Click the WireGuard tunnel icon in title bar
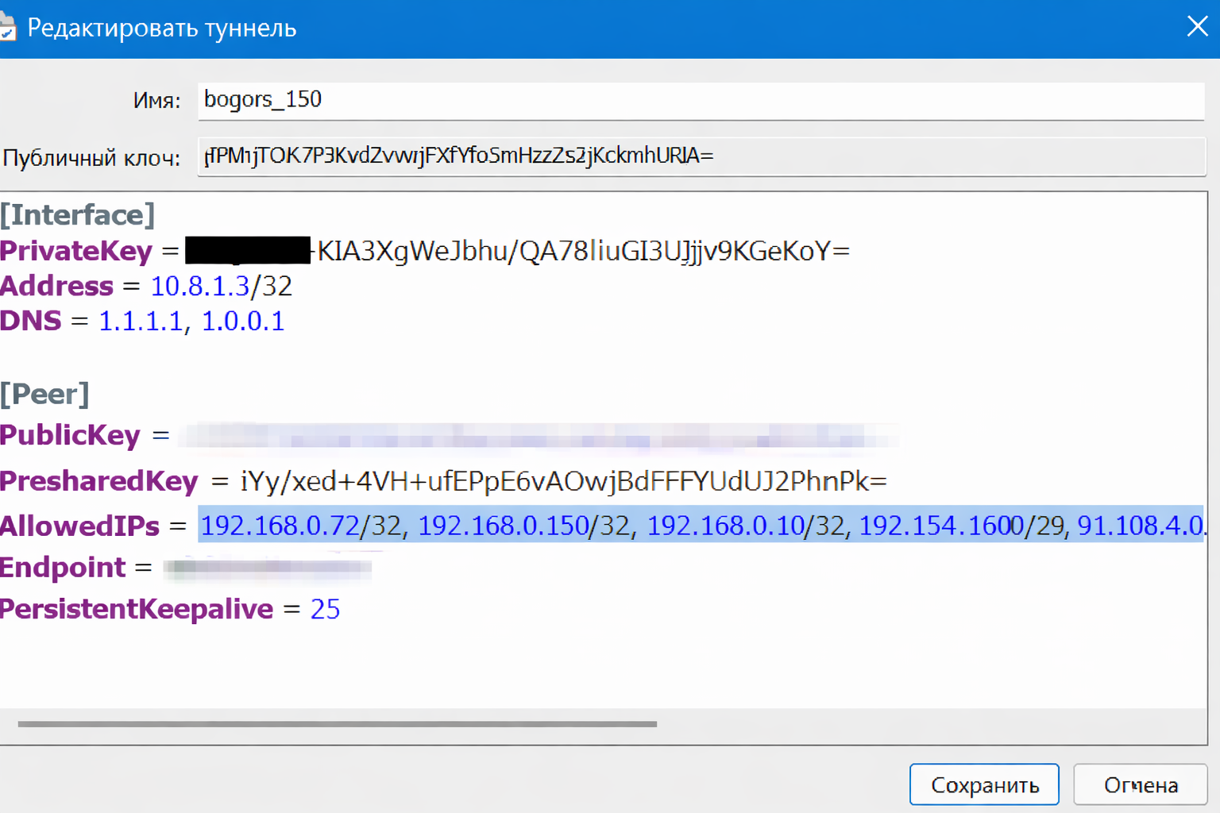 point(7,28)
